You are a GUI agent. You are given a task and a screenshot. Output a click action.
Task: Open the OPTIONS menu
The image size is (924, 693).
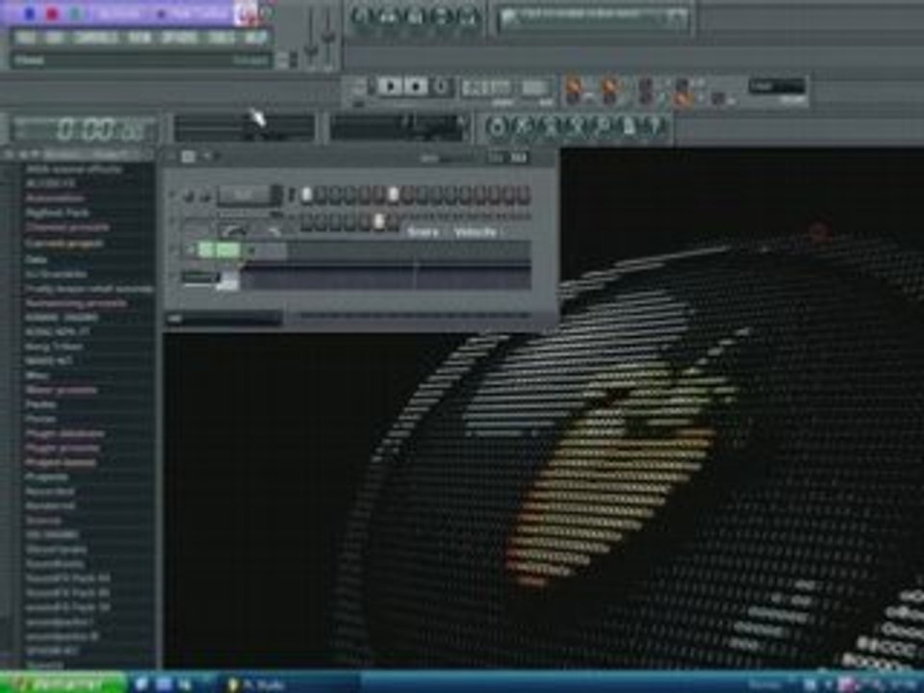click(x=179, y=38)
